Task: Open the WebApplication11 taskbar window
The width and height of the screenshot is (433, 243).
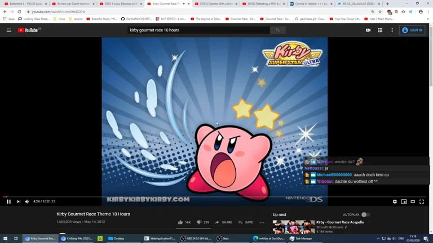Action: [x=160, y=238]
